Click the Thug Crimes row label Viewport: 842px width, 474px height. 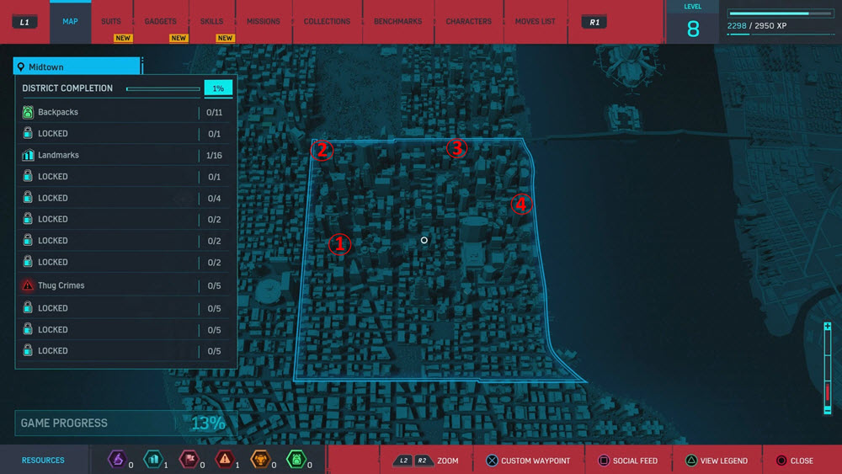[x=61, y=285]
